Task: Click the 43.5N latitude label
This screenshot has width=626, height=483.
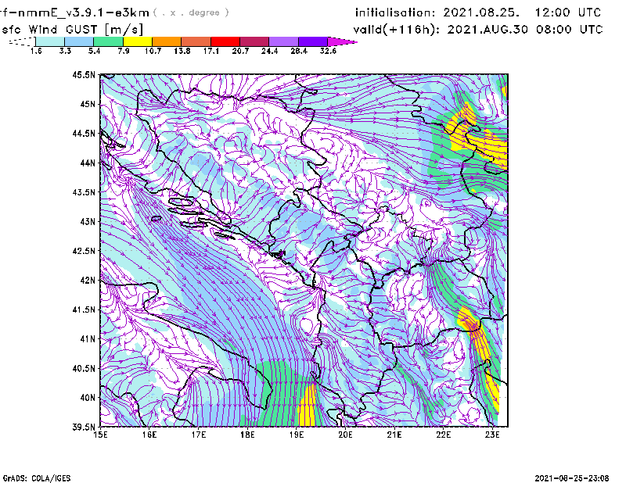Action: coord(84,191)
